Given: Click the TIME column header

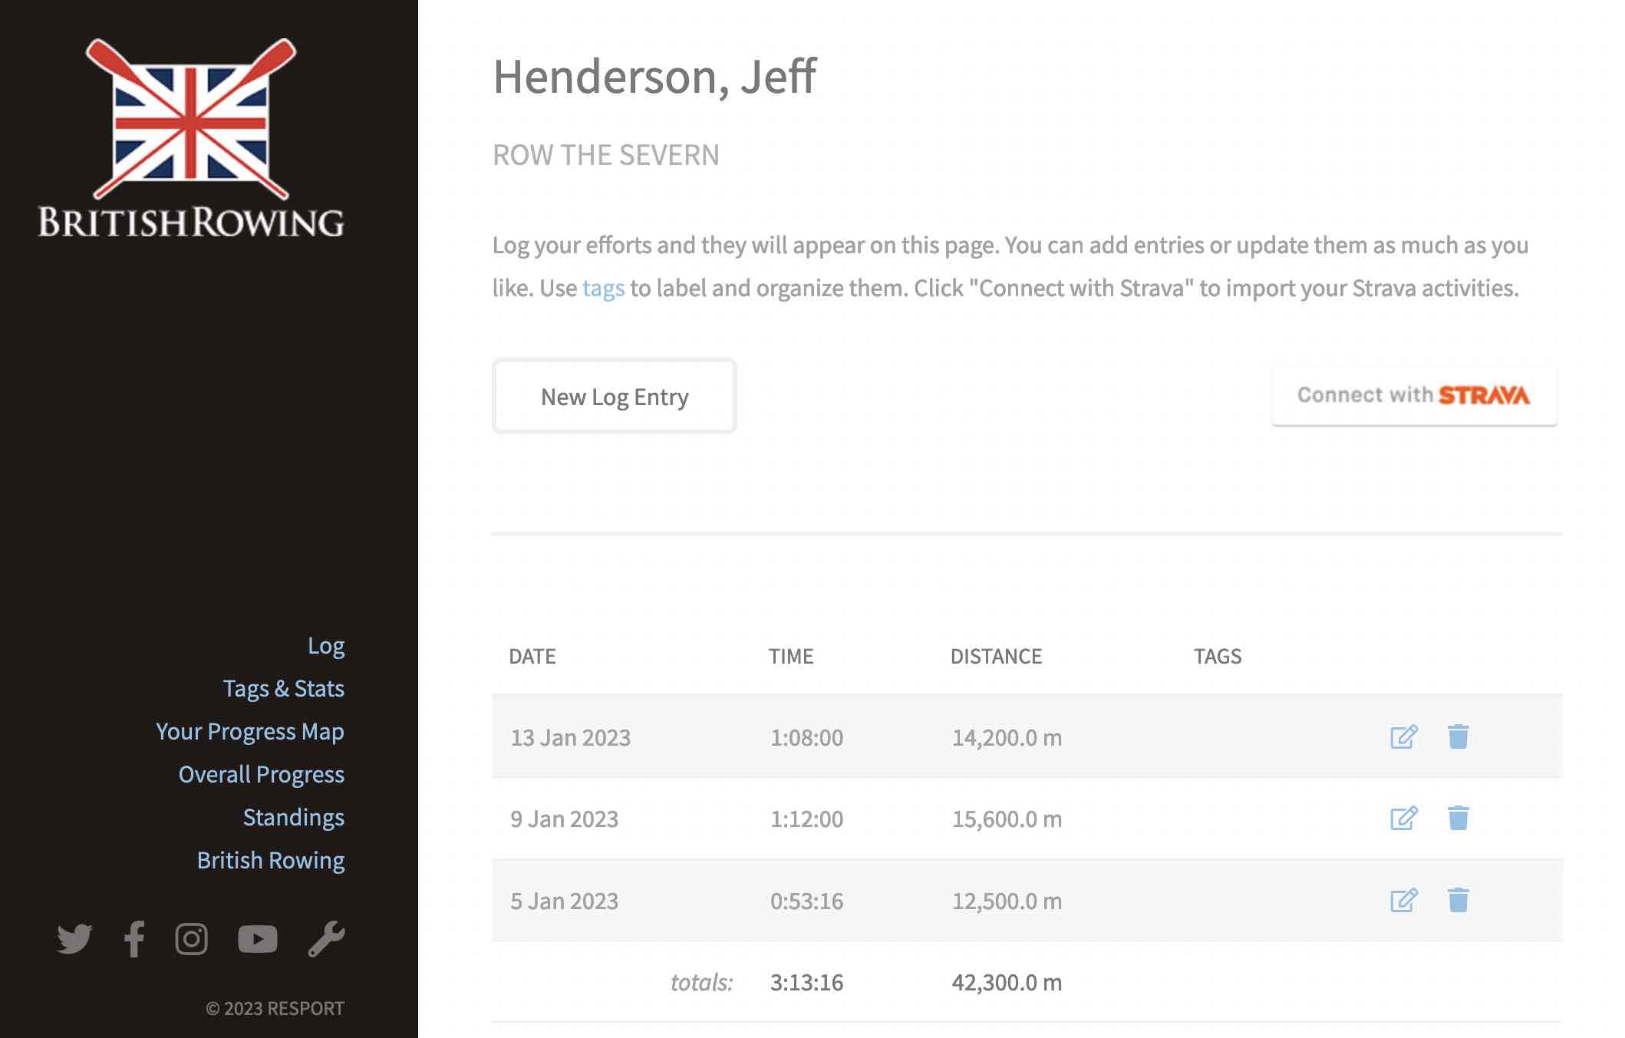Looking at the screenshot, I should point(791,656).
